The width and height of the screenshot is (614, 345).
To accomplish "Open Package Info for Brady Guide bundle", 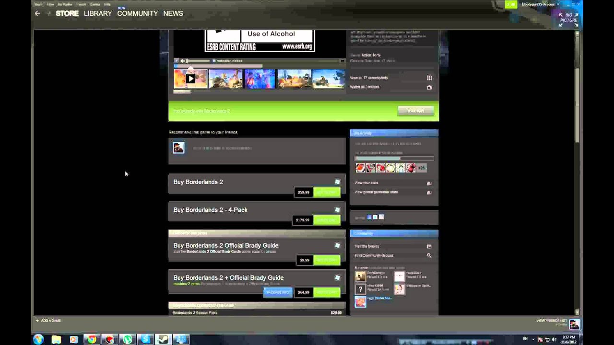I will pyautogui.click(x=278, y=292).
